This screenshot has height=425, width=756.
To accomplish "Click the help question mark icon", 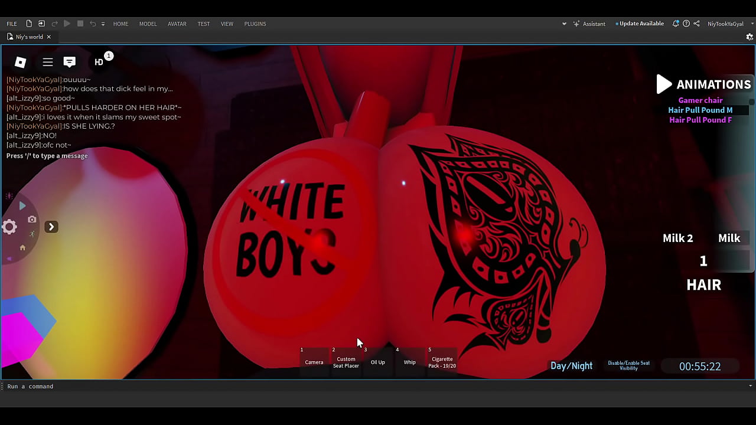I will click(686, 24).
